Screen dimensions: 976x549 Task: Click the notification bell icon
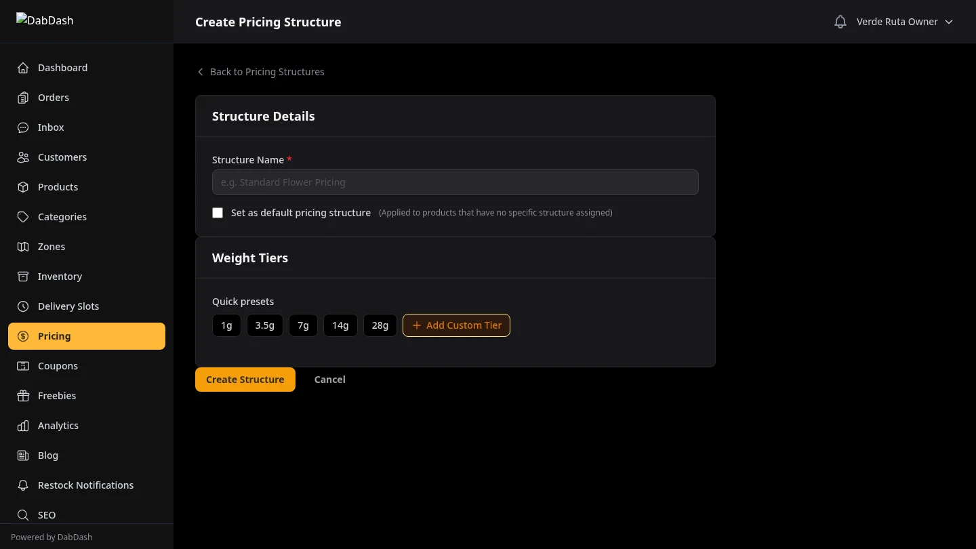pyautogui.click(x=840, y=21)
